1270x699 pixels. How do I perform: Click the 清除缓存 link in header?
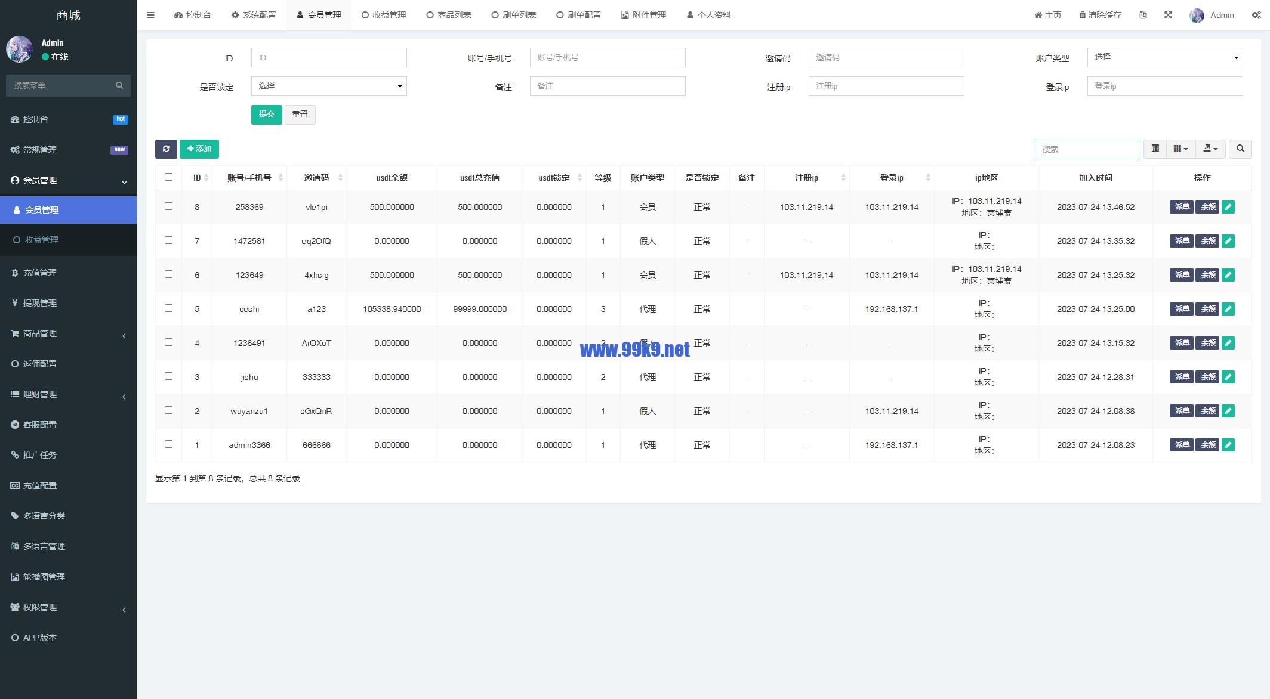tap(1100, 15)
